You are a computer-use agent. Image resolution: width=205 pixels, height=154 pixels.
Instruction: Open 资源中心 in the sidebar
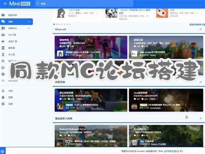tap(13, 28)
